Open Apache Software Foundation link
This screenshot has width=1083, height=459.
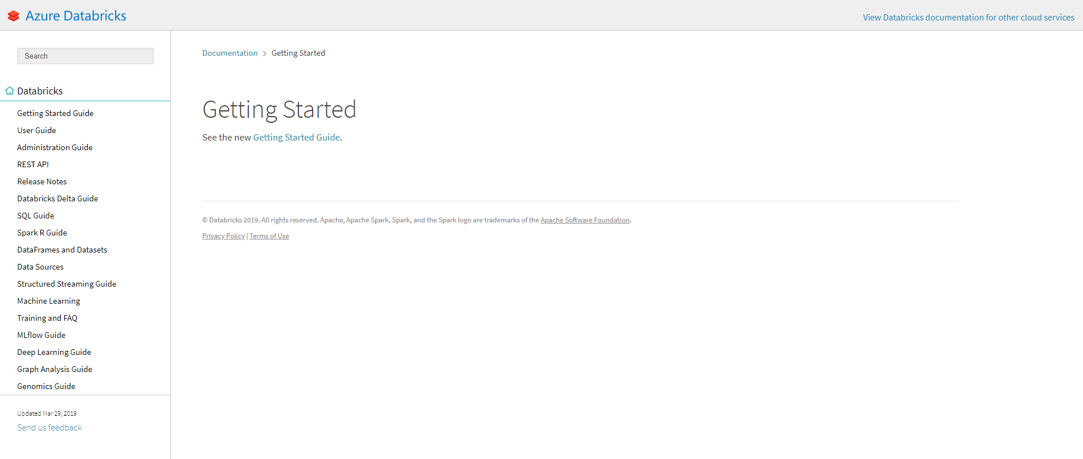[x=585, y=220]
